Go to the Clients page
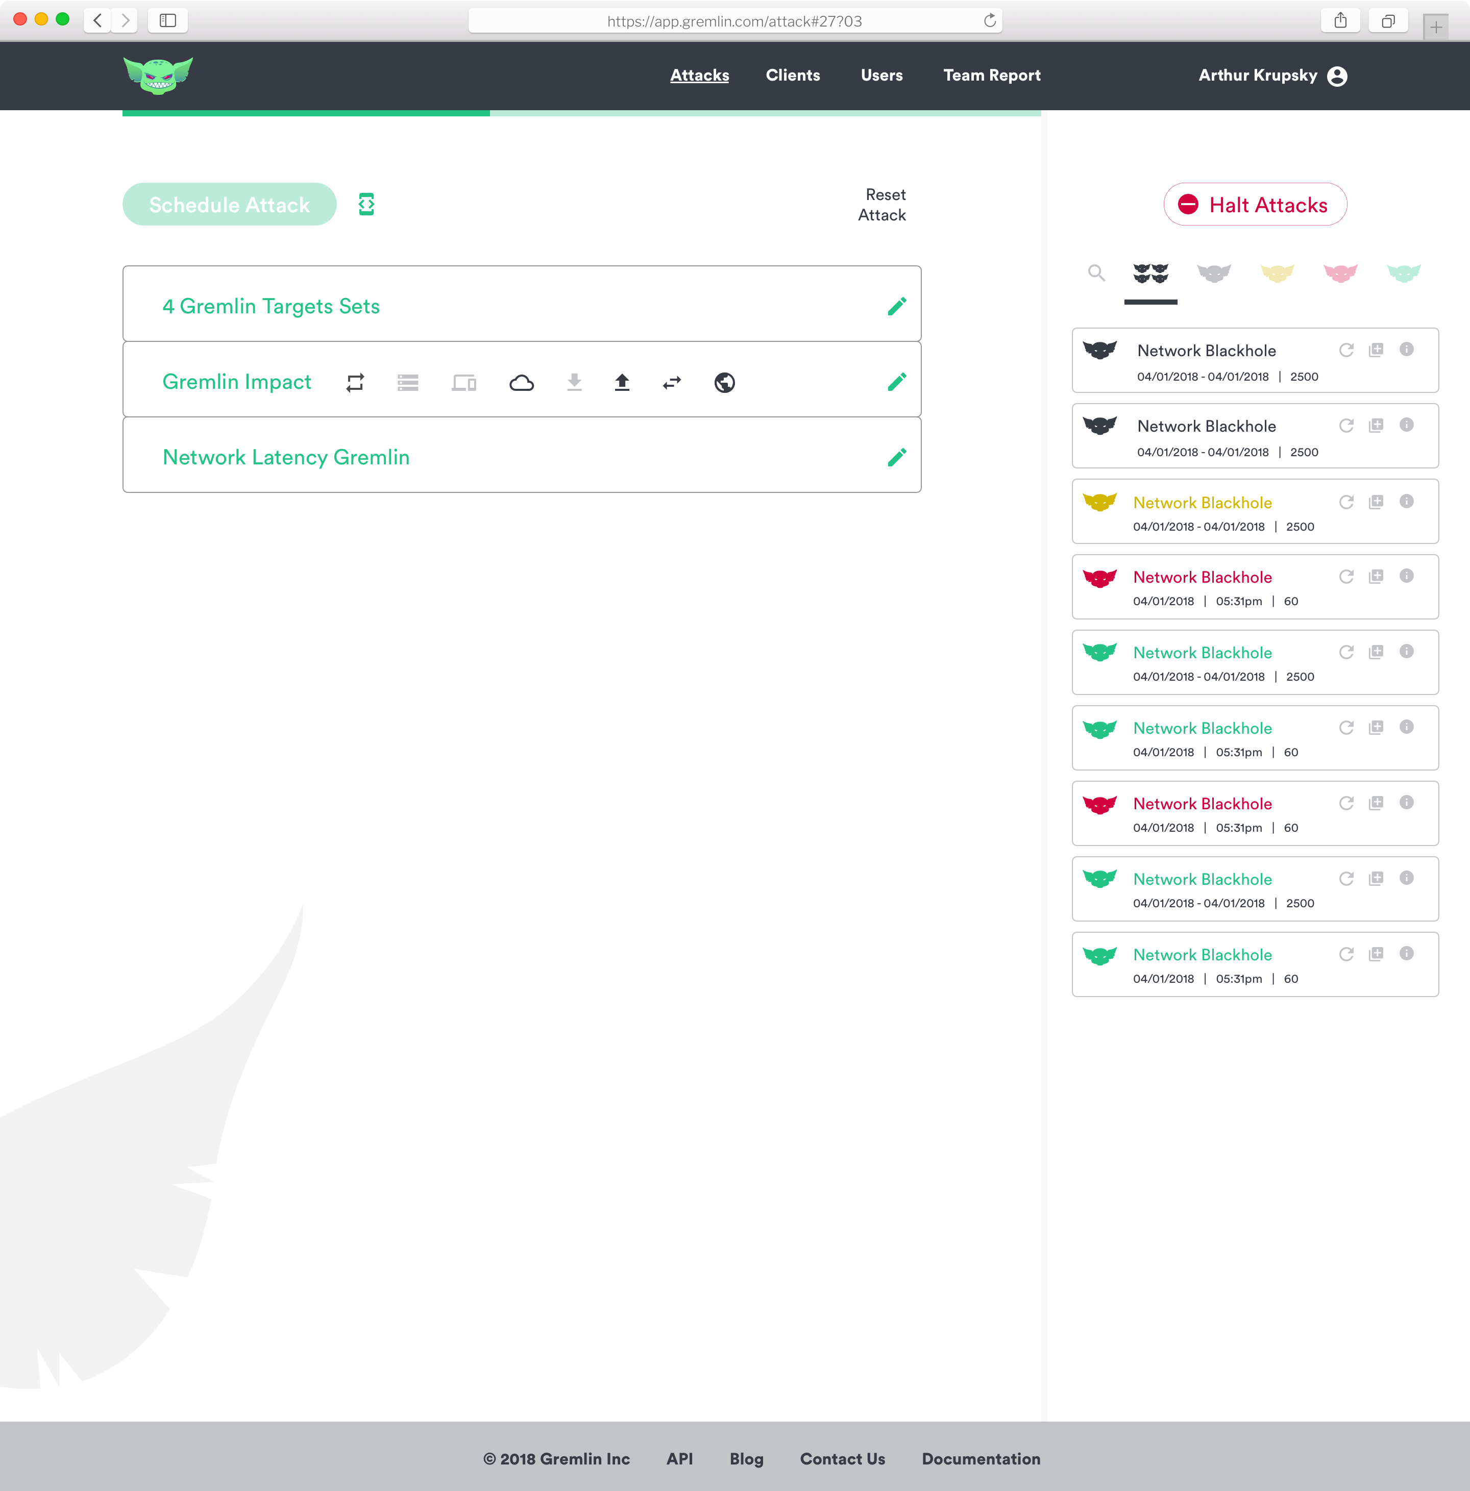Screen dimensions: 1470x1491 coord(792,75)
